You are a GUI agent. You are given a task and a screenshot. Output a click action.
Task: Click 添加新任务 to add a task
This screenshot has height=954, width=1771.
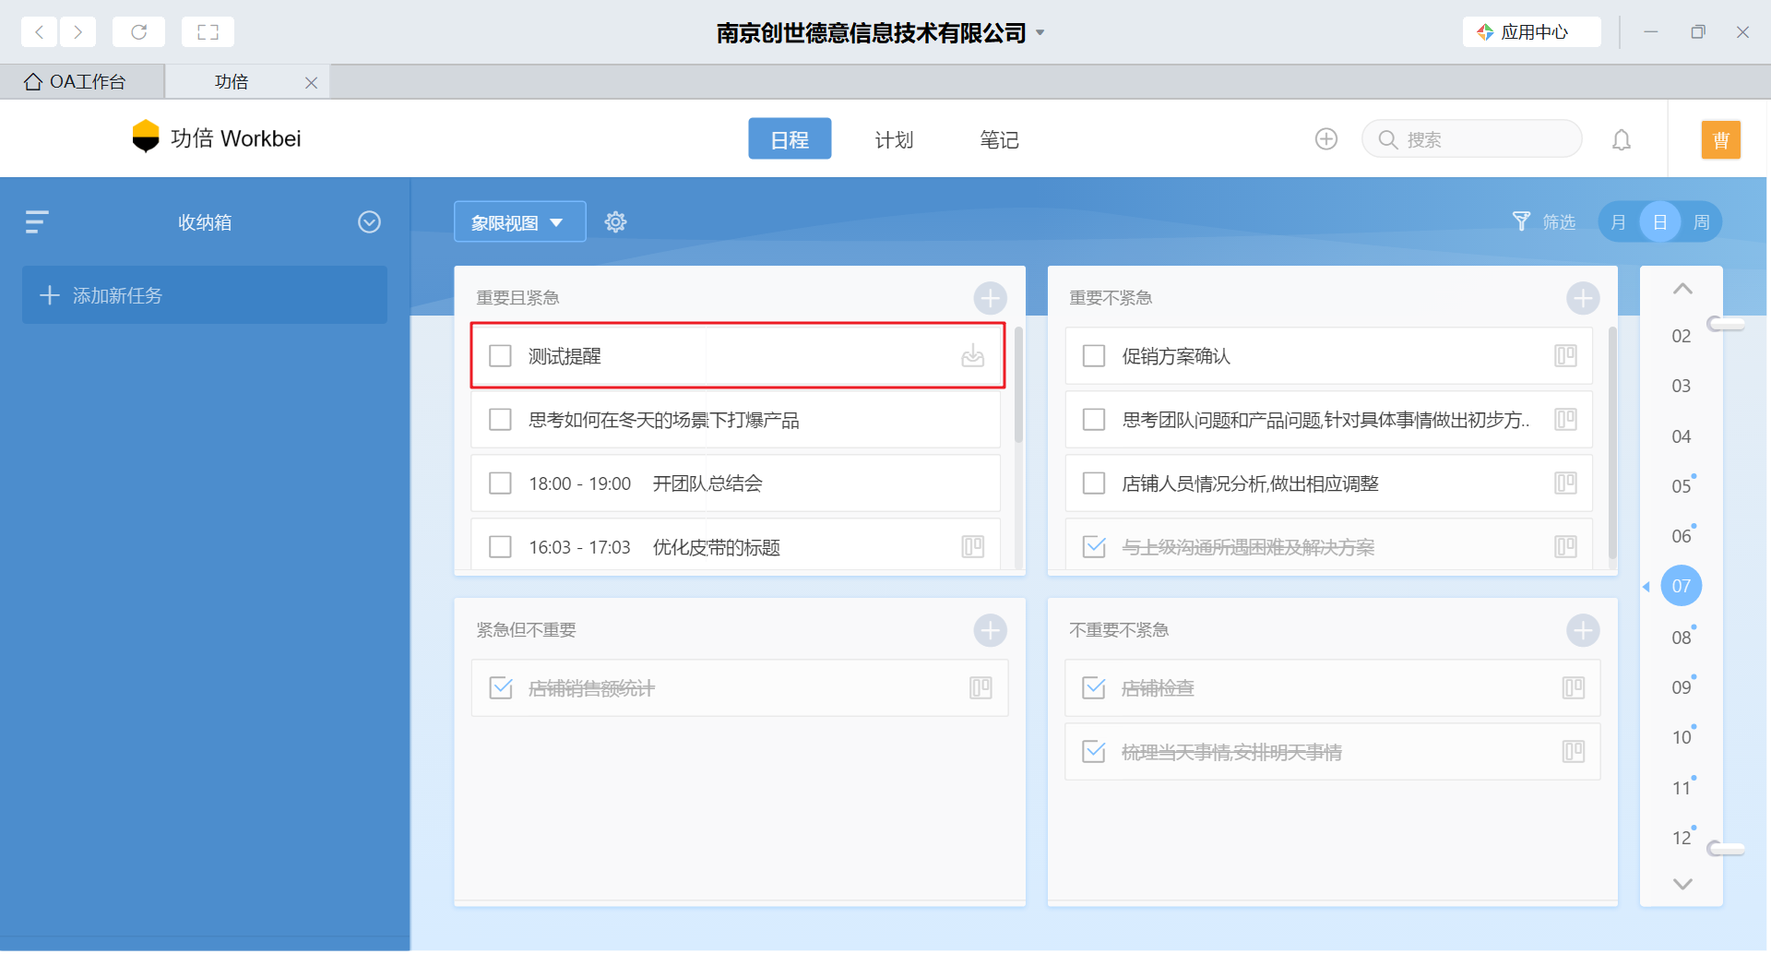pyautogui.click(x=205, y=295)
